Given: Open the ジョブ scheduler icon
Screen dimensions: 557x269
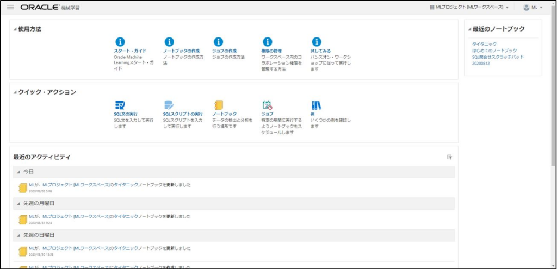Looking at the screenshot, I should pos(267,105).
